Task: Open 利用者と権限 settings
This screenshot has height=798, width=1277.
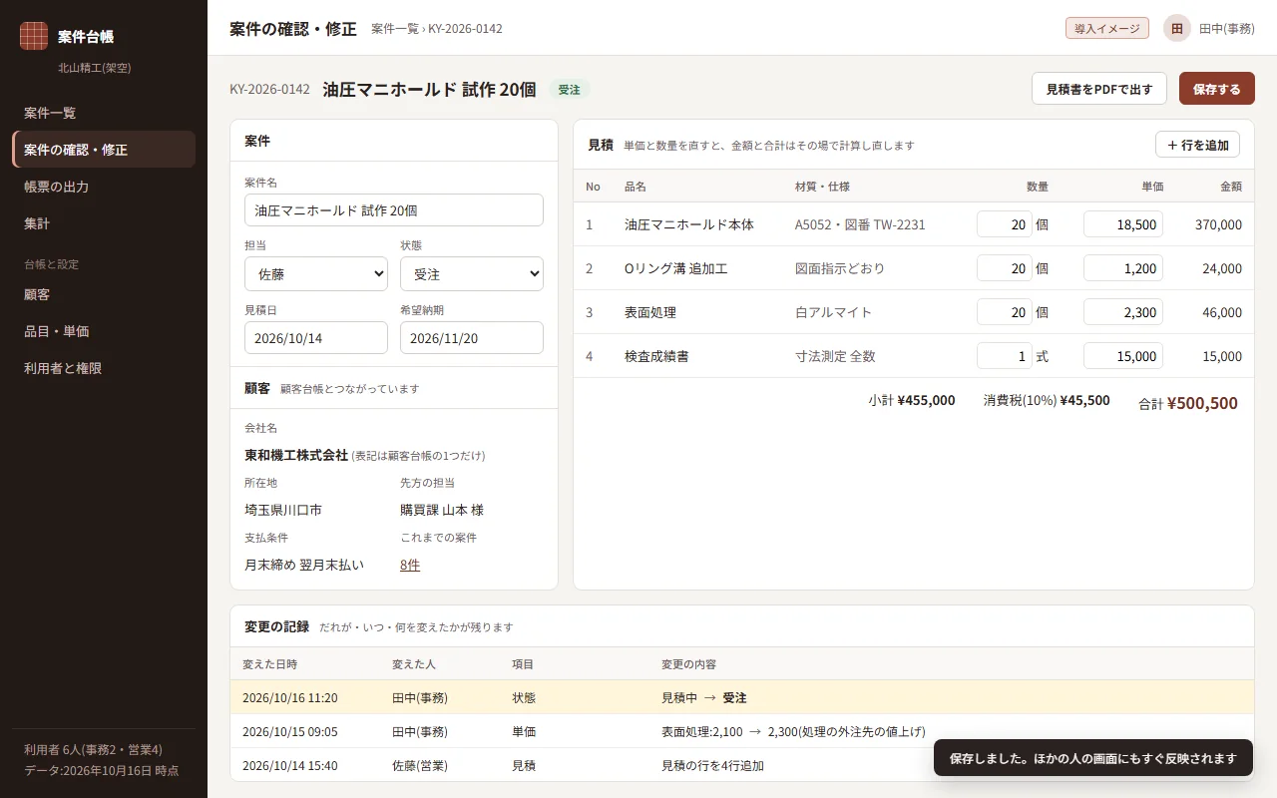Action: tap(104, 368)
